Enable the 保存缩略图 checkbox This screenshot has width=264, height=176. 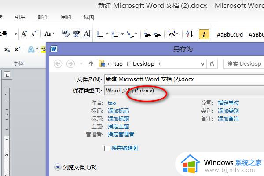pos(107,148)
